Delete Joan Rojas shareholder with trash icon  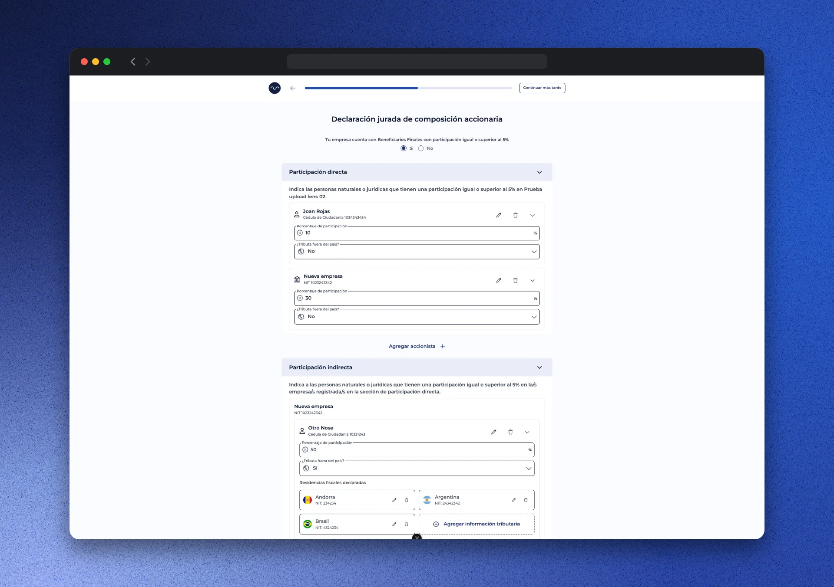516,215
